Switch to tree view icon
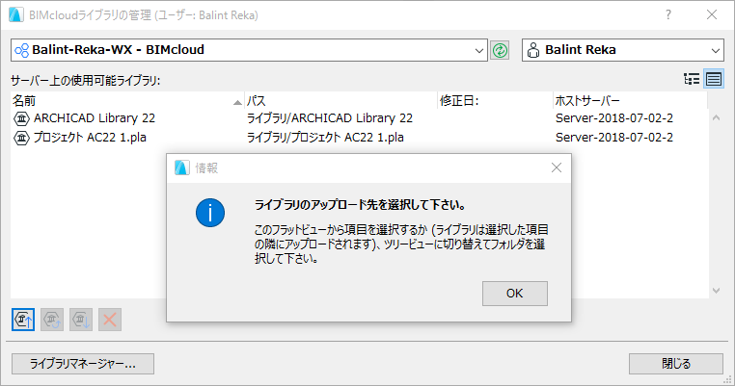The width and height of the screenshot is (735, 386). point(692,79)
